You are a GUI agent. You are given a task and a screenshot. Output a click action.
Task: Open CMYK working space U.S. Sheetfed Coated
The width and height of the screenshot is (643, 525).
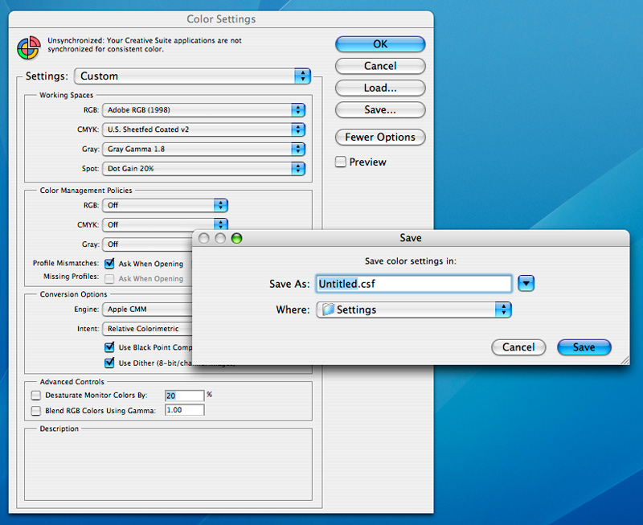(x=203, y=129)
